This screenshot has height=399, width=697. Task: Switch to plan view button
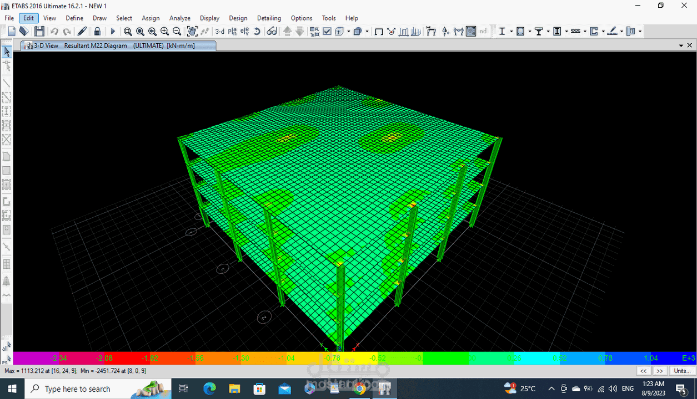click(x=232, y=32)
